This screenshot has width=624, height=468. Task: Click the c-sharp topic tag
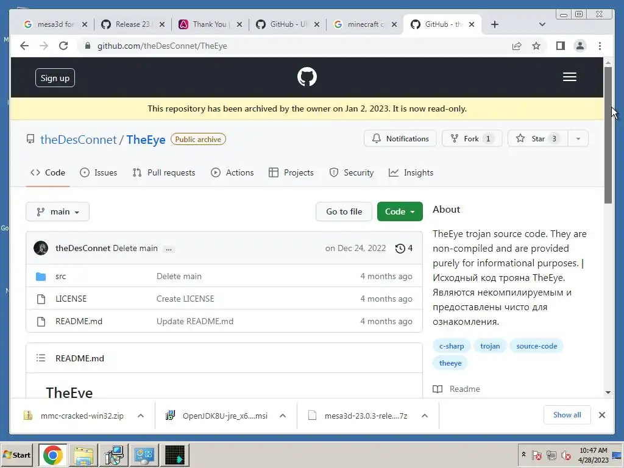pos(452,346)
